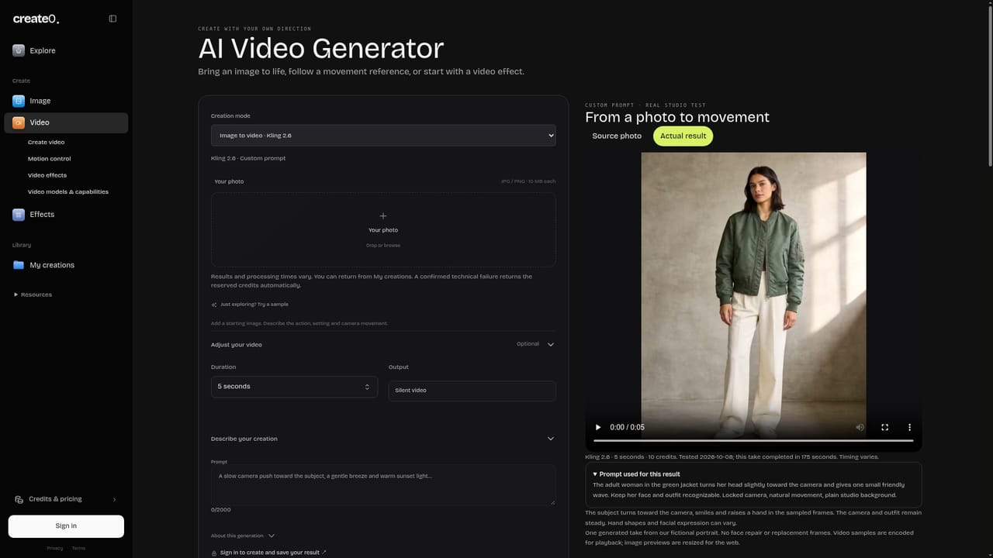The width and height of the screenshot is (993, 558).
Task: Expand the Resources section in sidebar
Action: 33,294
